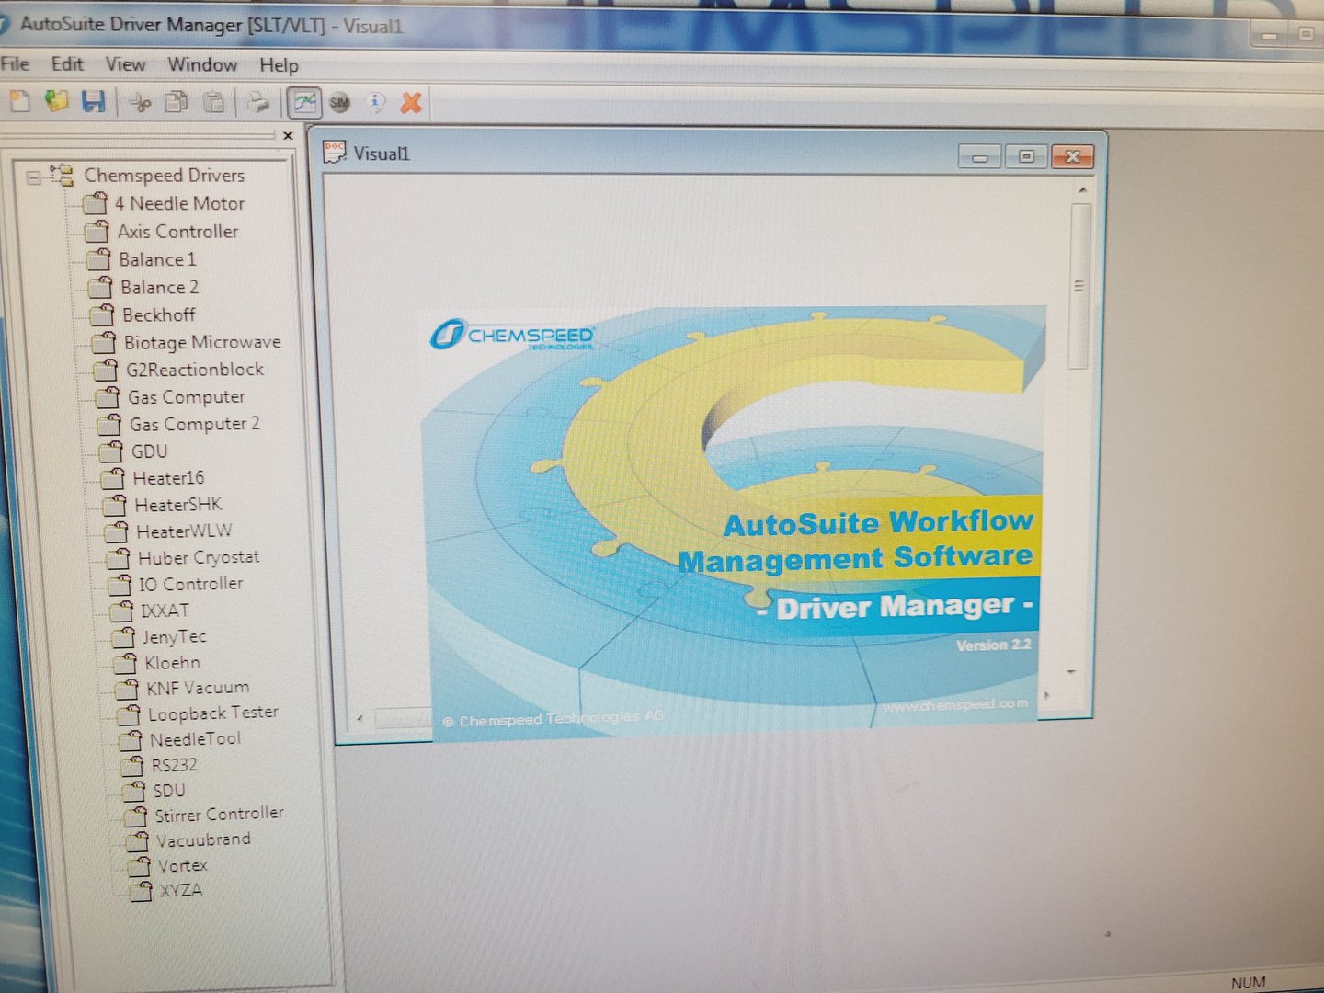Image resolution: width=1324 pixels, height=993 pixels.
Task: Minimize the Visual1 child window
Action: tap(979, 156)
